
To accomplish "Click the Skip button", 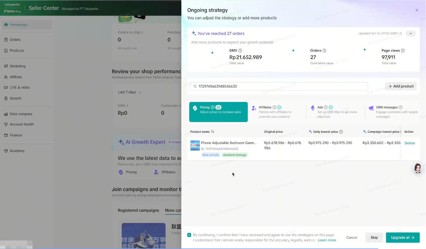I will (374, 237).
